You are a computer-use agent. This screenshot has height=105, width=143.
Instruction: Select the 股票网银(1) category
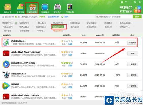(x=41, y=27)
